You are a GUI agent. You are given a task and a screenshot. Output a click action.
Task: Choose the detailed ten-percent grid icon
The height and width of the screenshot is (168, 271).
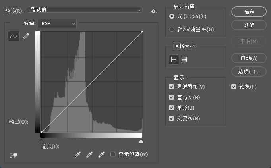184,60
